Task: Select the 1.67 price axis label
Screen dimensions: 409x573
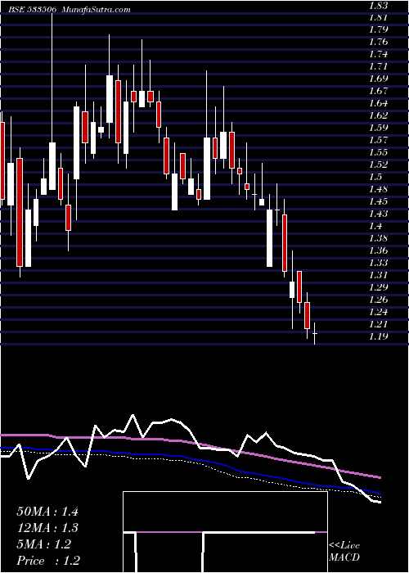Action: (x=378, y=91)
